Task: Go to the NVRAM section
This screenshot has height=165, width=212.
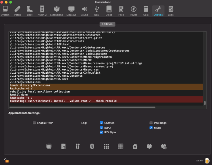Action: pos(42,11)
